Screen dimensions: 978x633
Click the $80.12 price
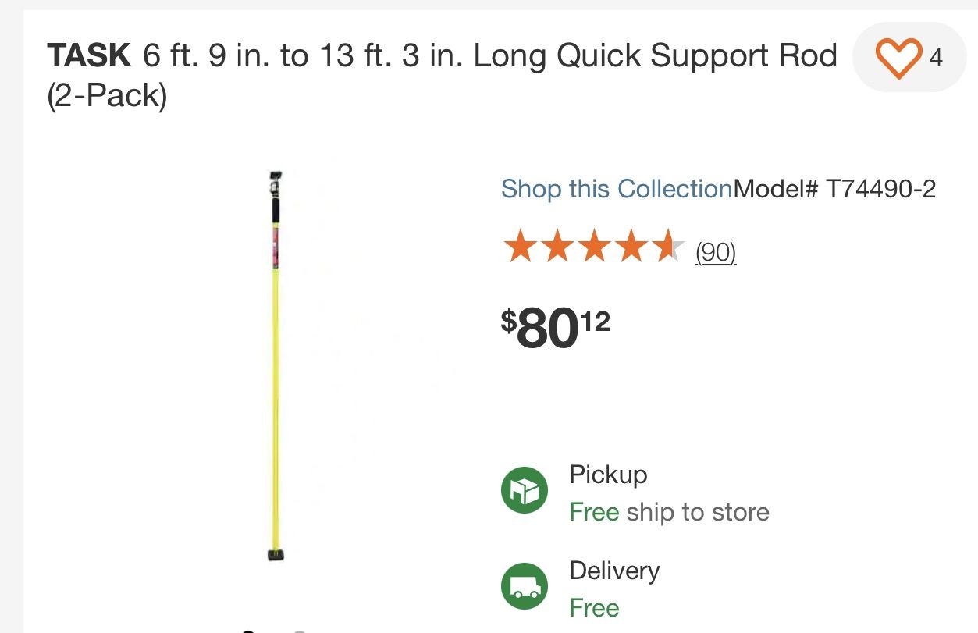[x=556, y=329]
